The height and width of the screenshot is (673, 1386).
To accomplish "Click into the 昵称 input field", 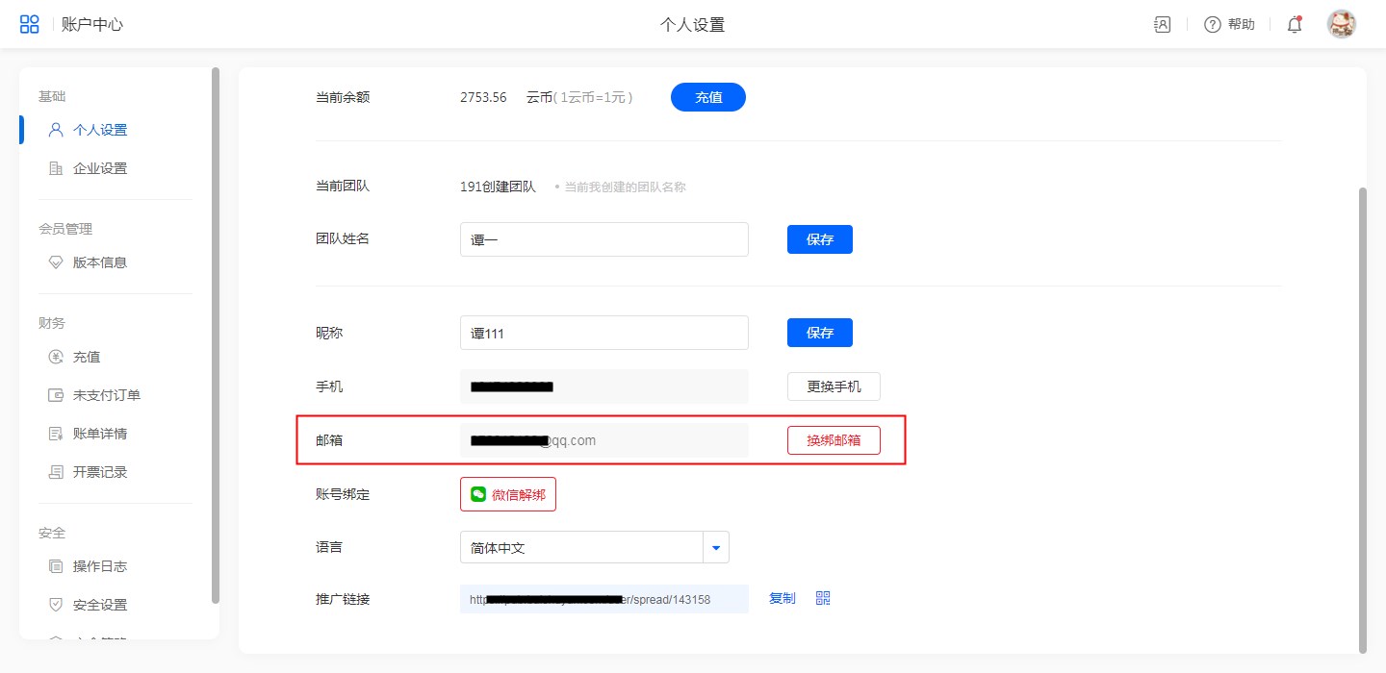I will click(x=603, y=333).
